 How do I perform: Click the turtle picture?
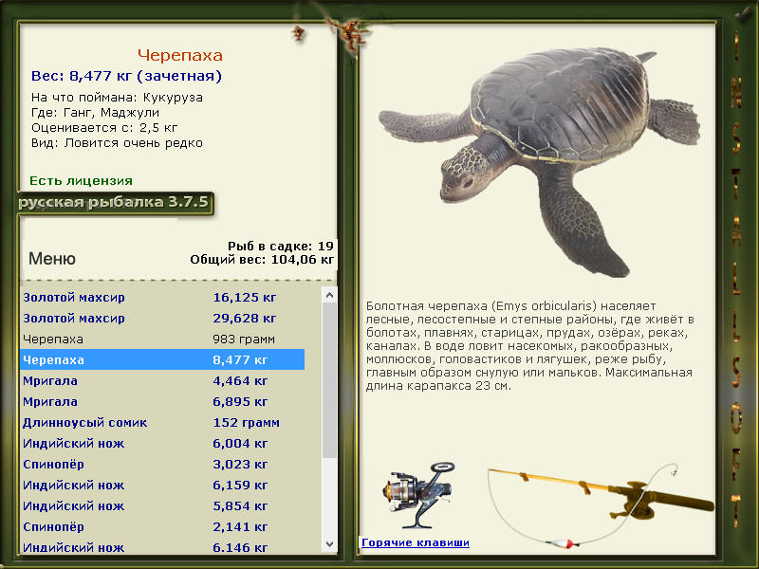[539, 161]
